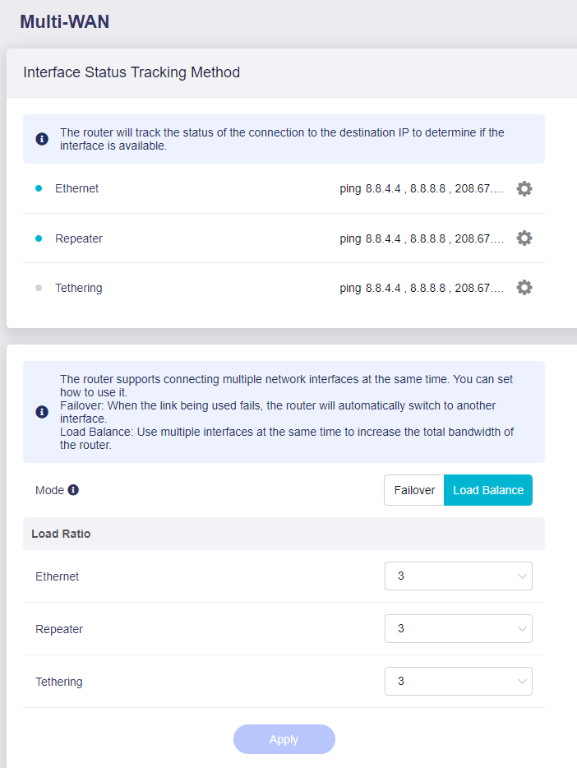The height and width of the screenshot is (768, 577).
Task: Open the Repeater load ratio dropdown
Action: tap(458, 628)
